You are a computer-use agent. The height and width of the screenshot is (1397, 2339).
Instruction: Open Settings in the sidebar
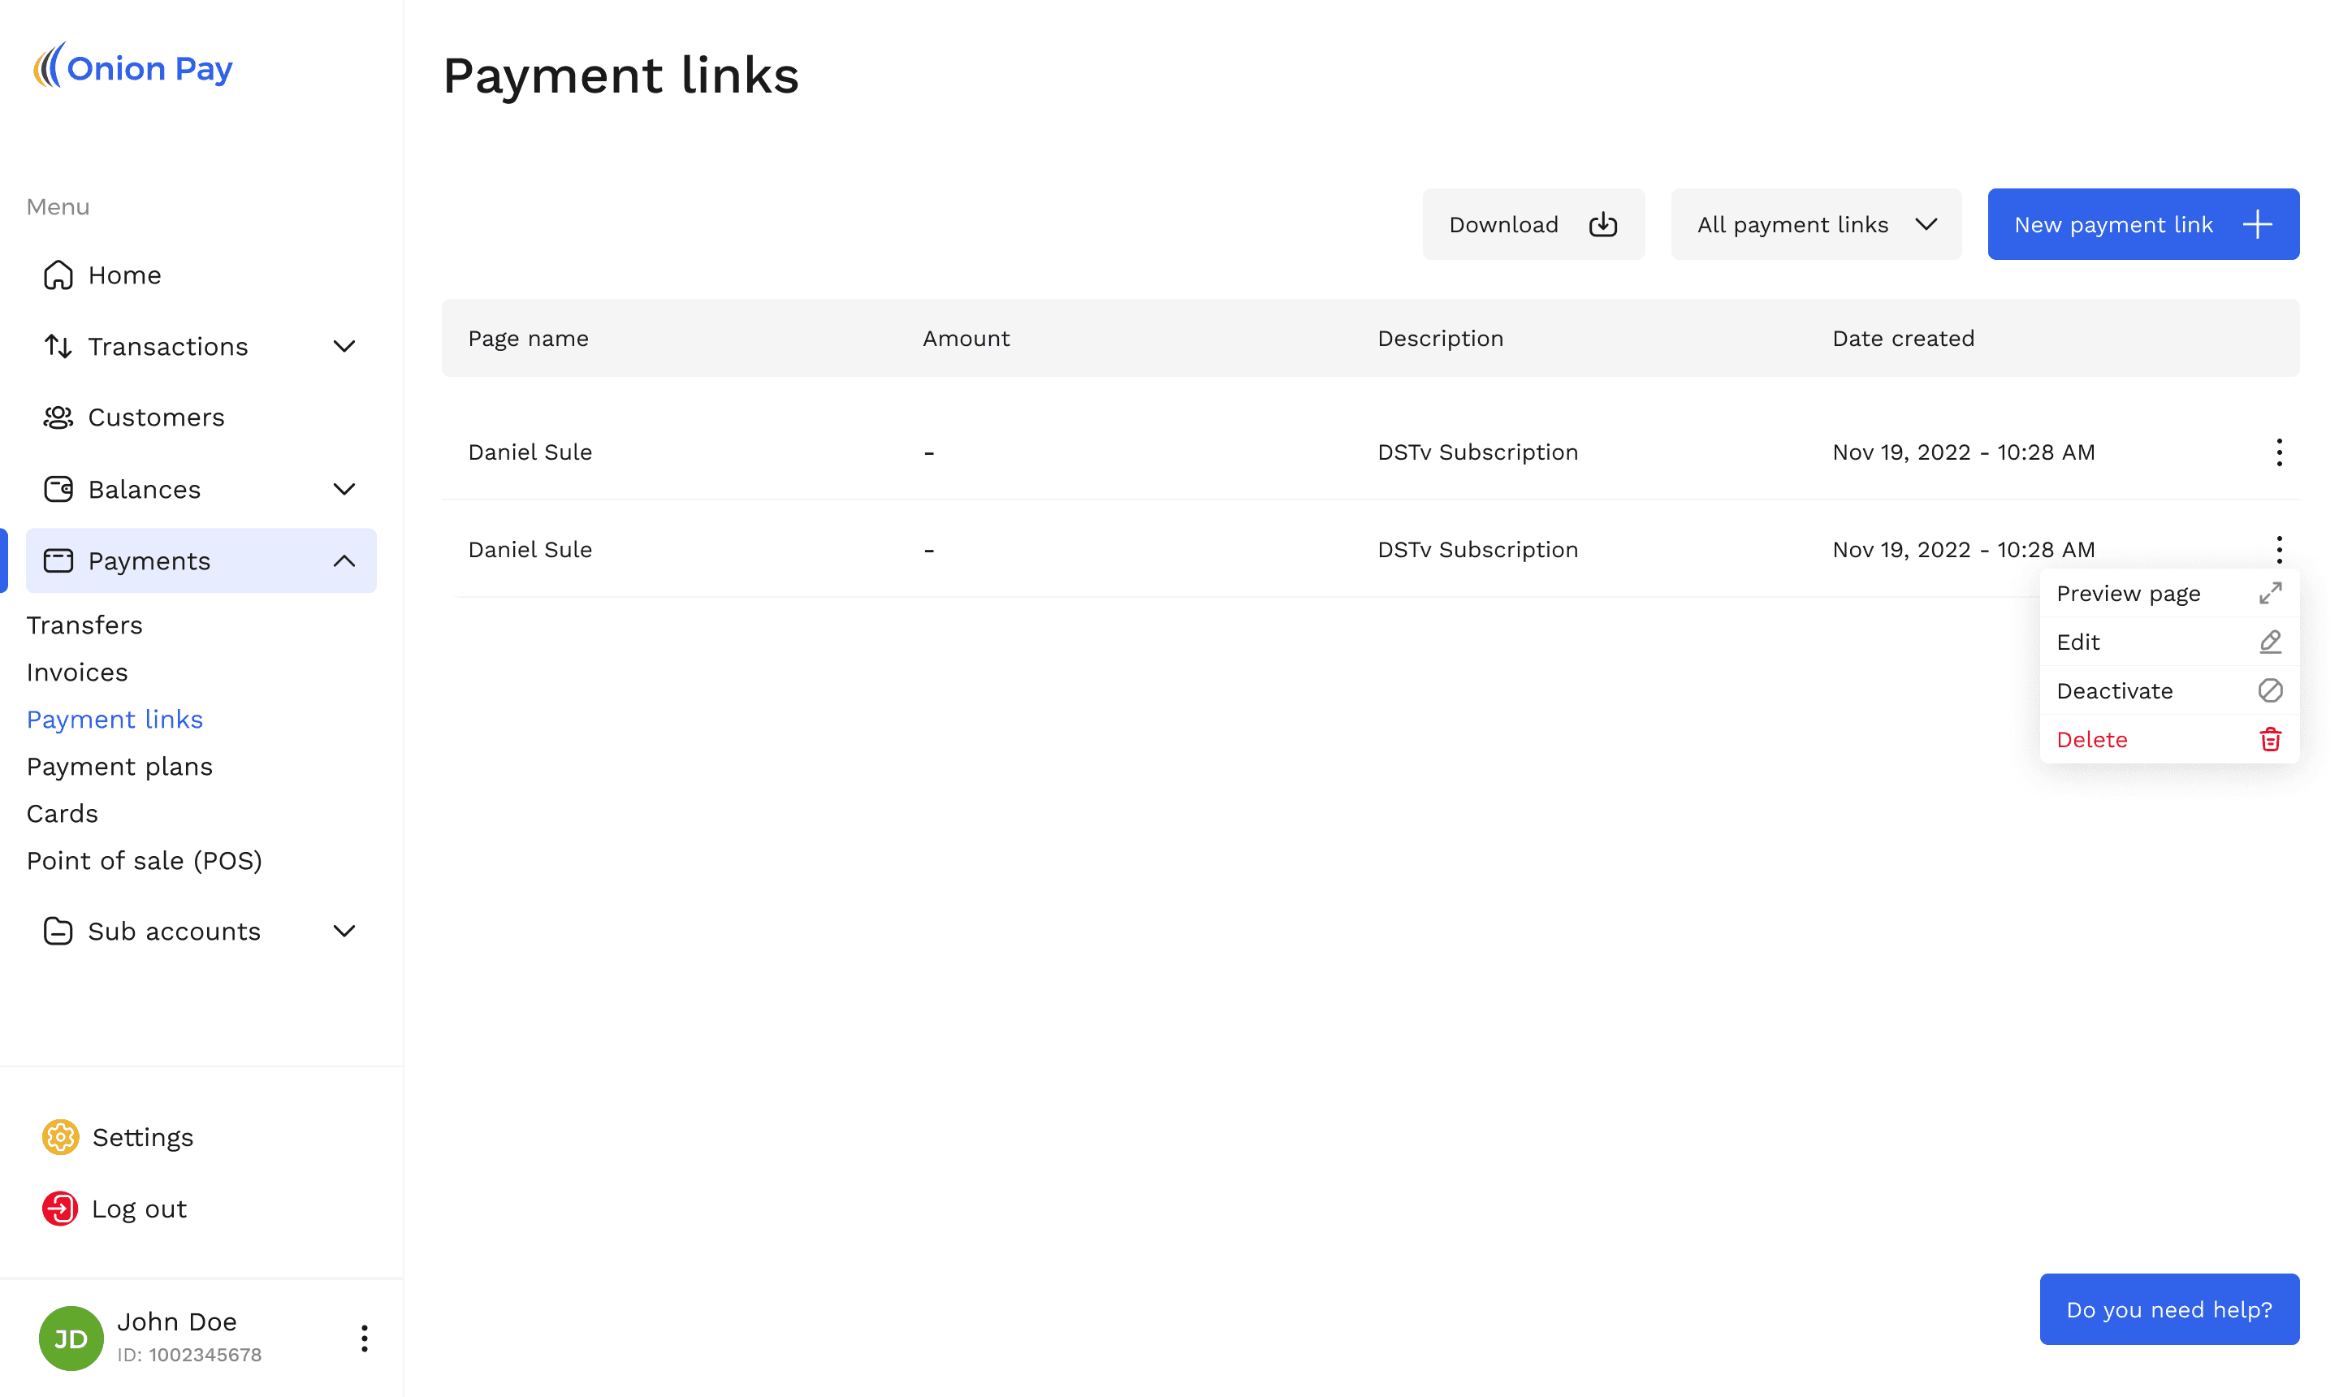[118, 1137]
